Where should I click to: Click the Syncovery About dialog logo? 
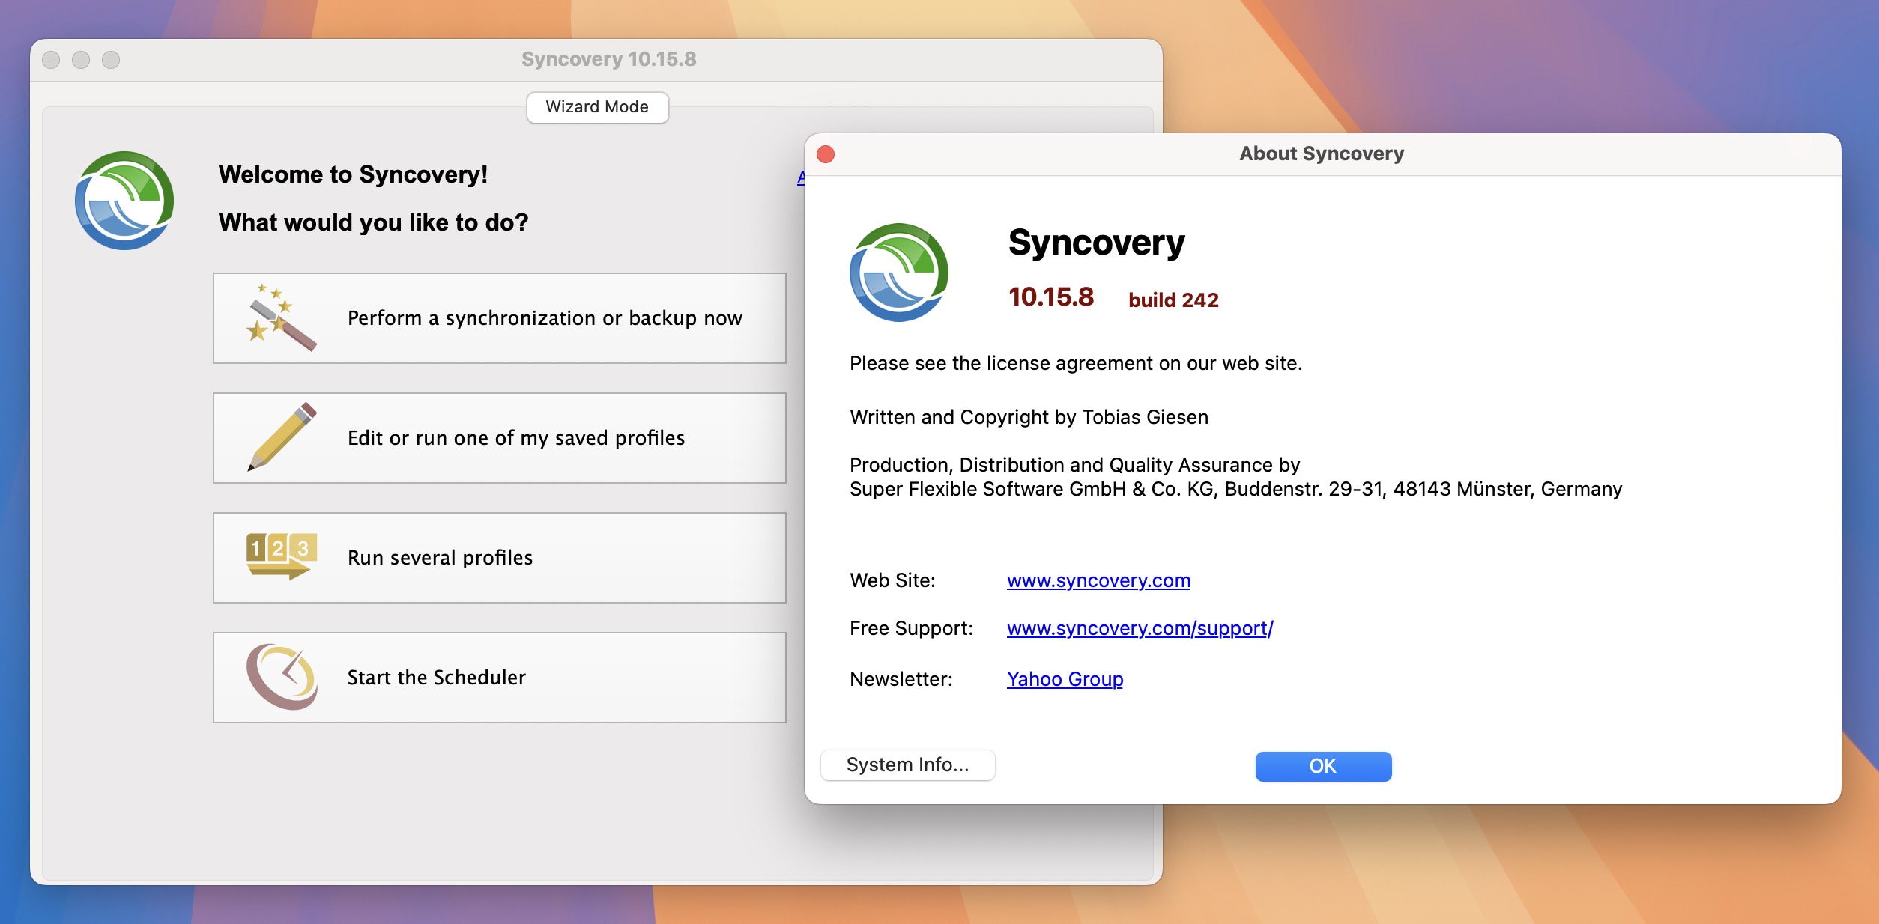point(899,275)
